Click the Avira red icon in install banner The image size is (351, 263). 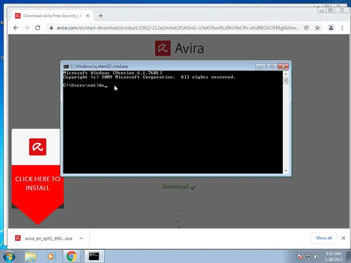pos(38,147)
